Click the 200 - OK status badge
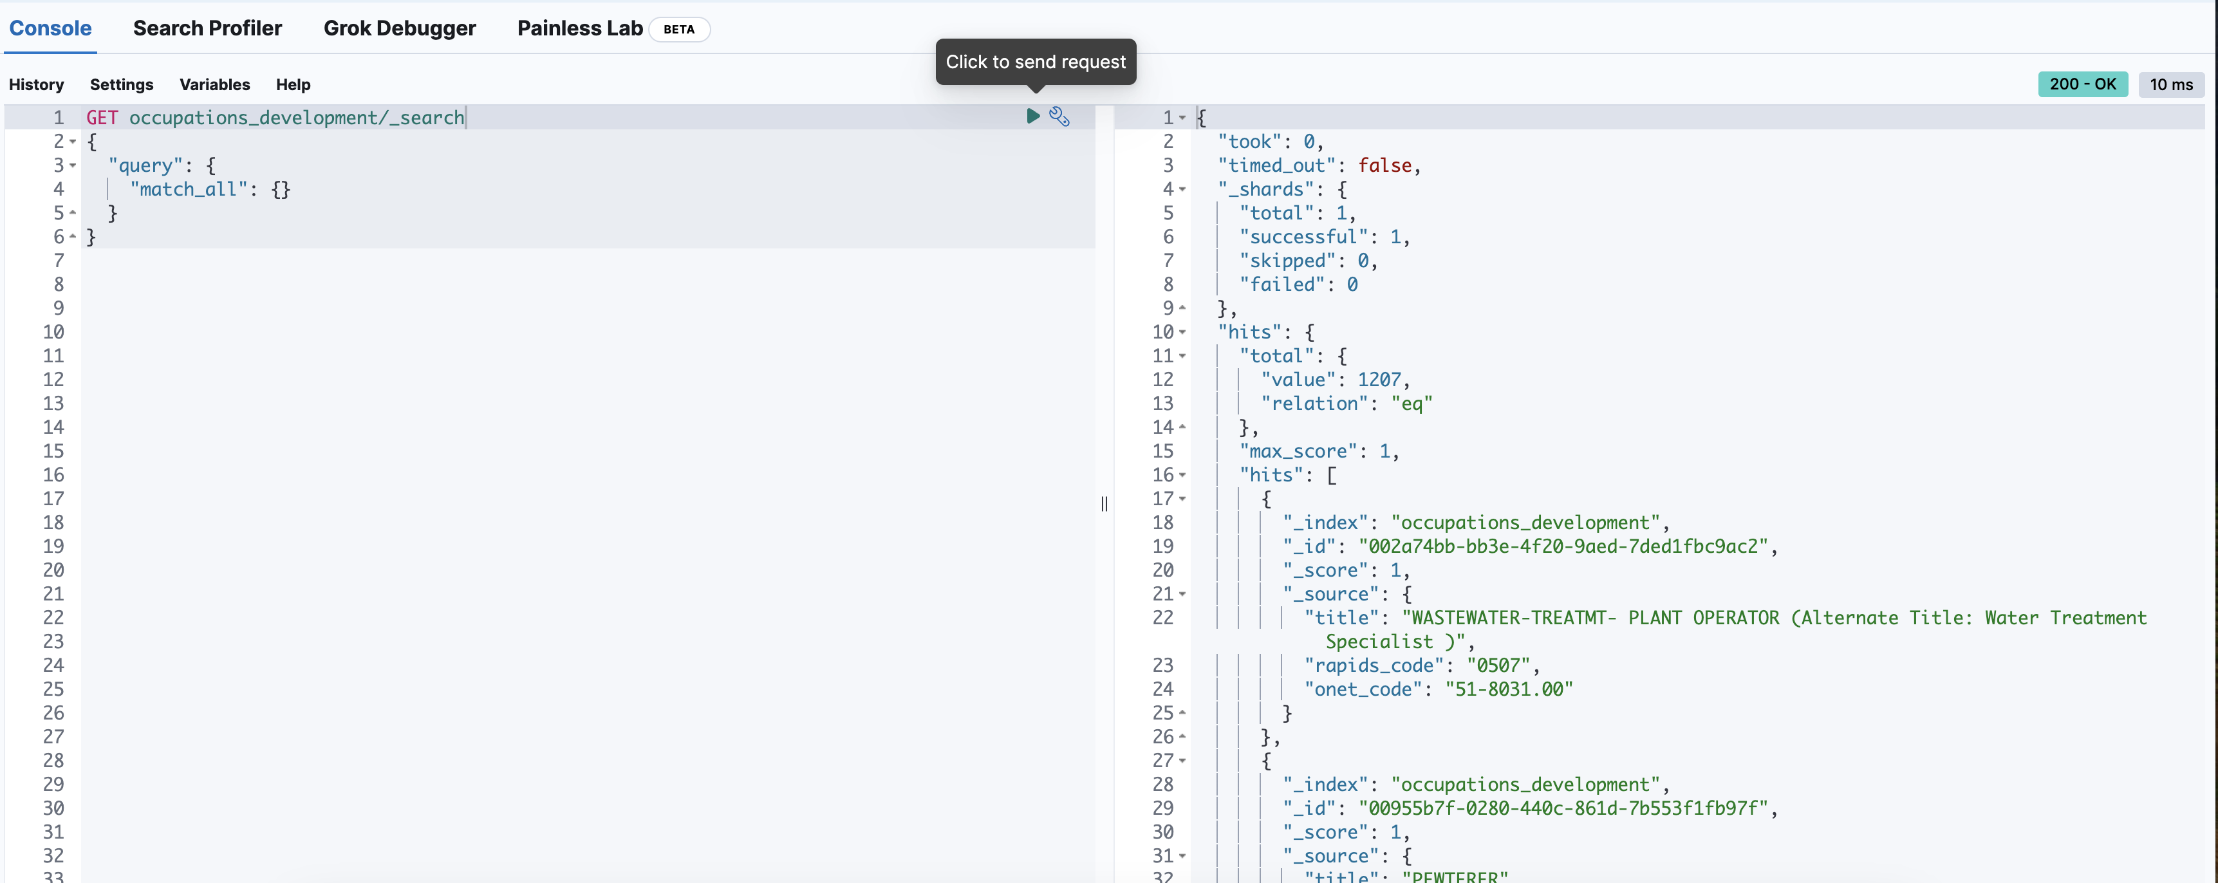Viewport: 2218px width, 883px height. pos(2082,84)
